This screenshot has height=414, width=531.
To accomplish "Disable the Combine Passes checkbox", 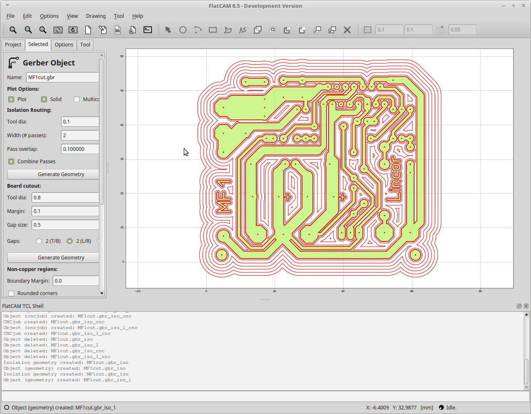I will pos(11,162).
